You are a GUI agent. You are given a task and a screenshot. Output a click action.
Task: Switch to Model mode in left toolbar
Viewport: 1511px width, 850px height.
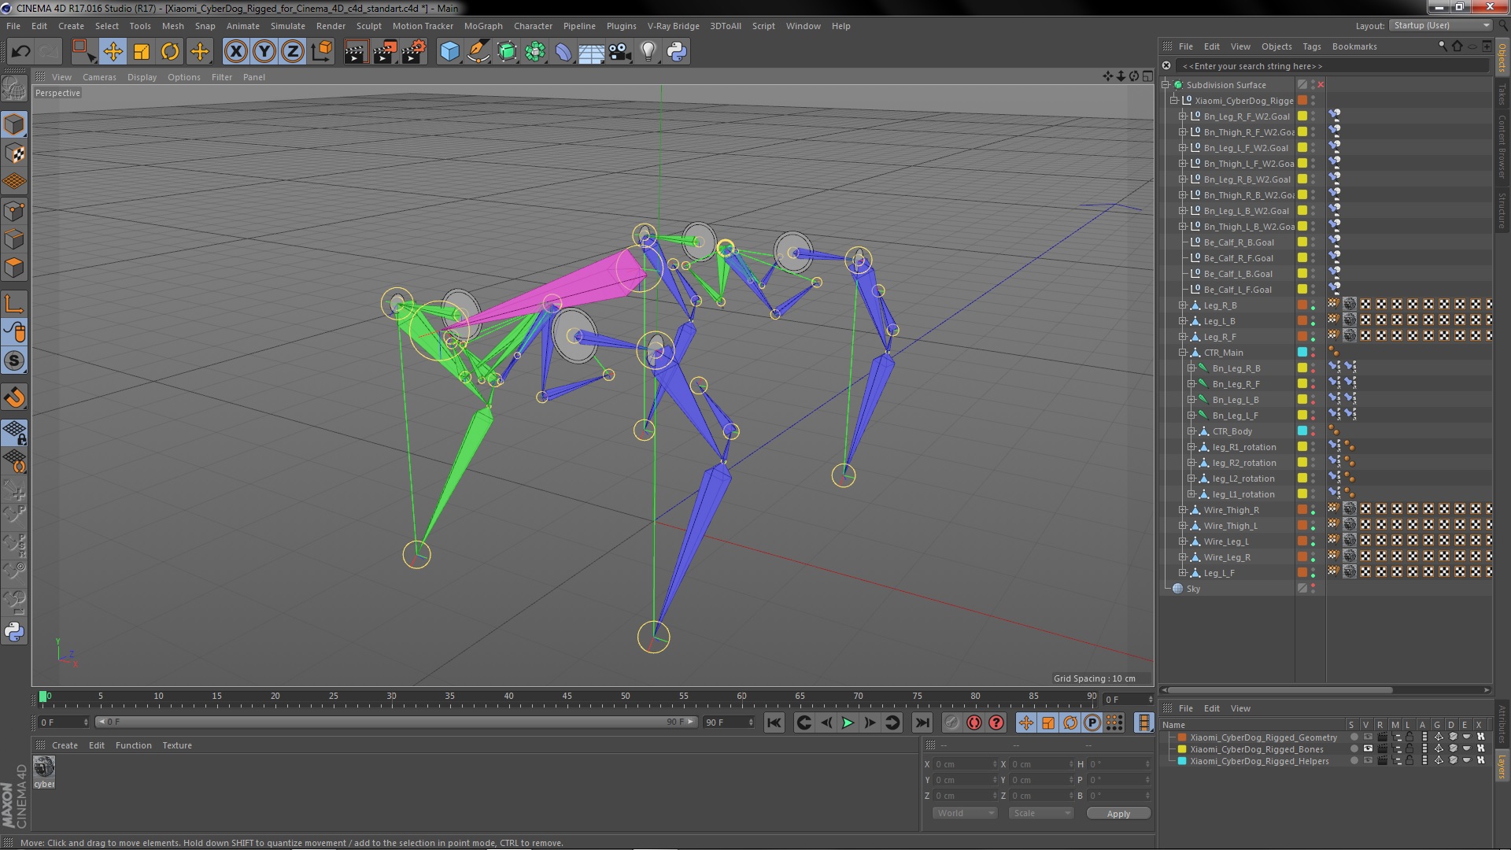(14, 124)
